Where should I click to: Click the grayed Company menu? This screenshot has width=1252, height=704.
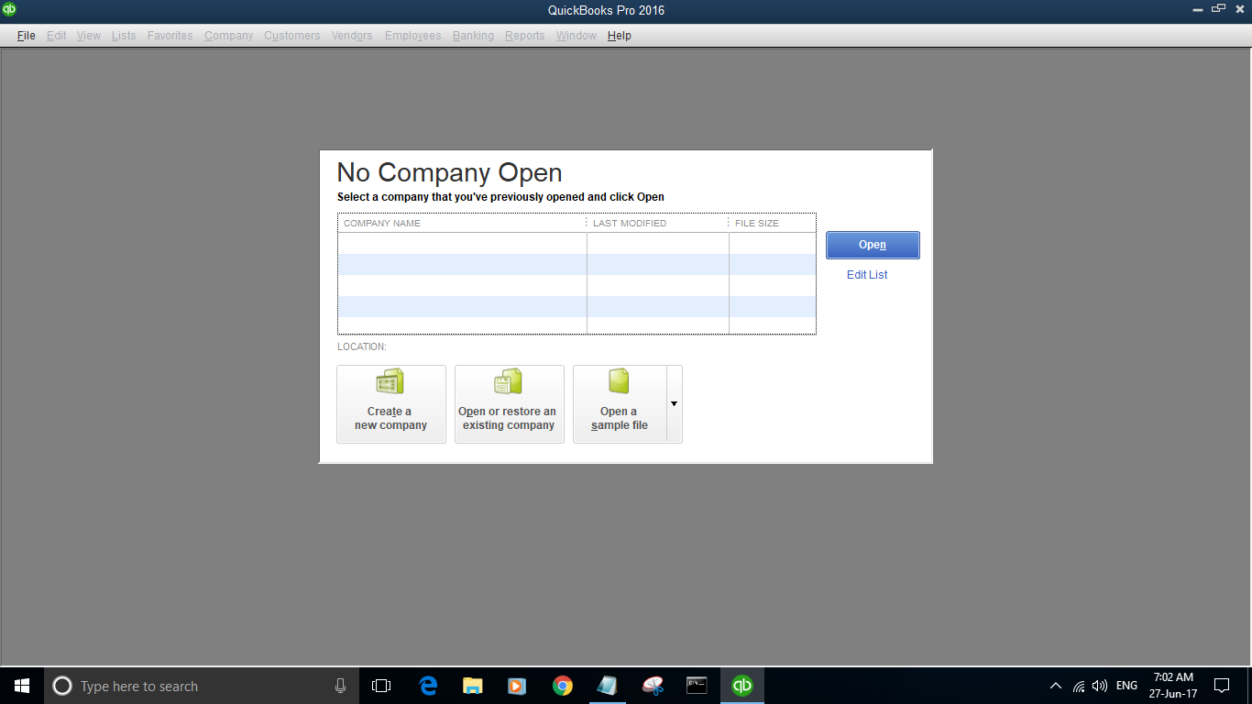pyautogui.click(x=229, y=36)
